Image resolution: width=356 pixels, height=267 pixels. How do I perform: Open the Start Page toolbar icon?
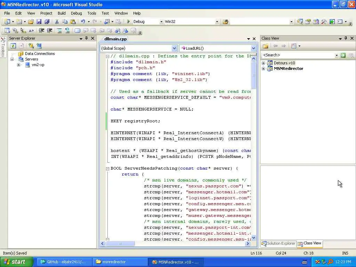[332, 22]
